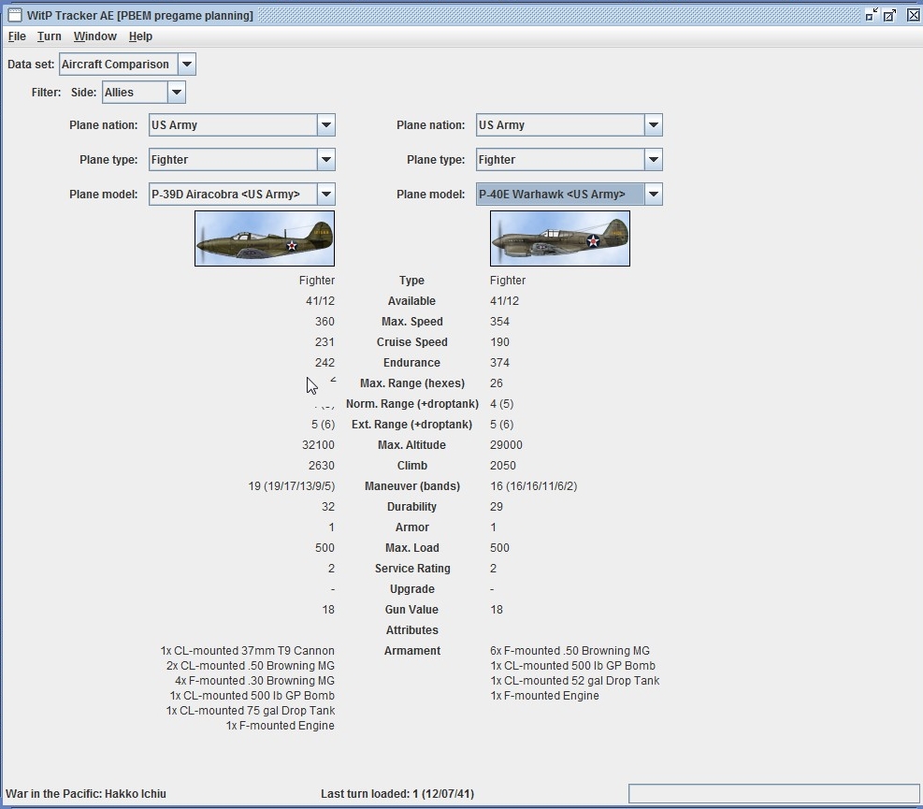
Task: Expand the Side filter dropdown arrow
Action: (177, 93)
